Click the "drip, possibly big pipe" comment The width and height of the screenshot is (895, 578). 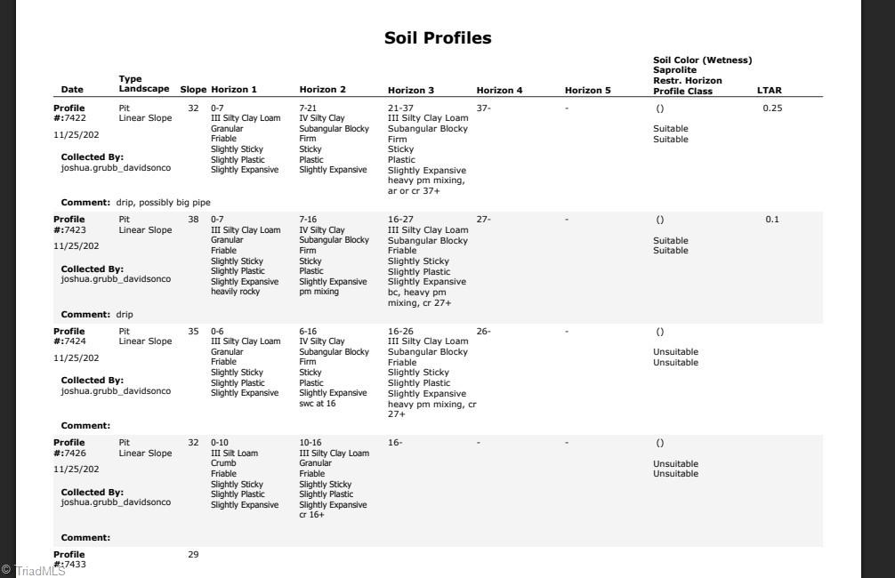point(163,203)
